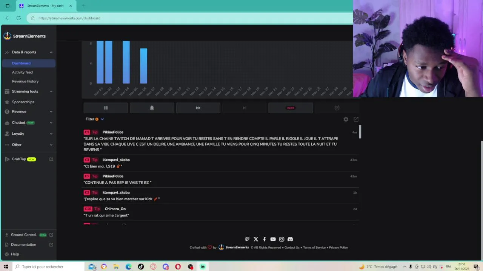The width and height of the screenshot is (483, 271).
Task: Click the bell mute alerts button
Action: click(152, 108)
